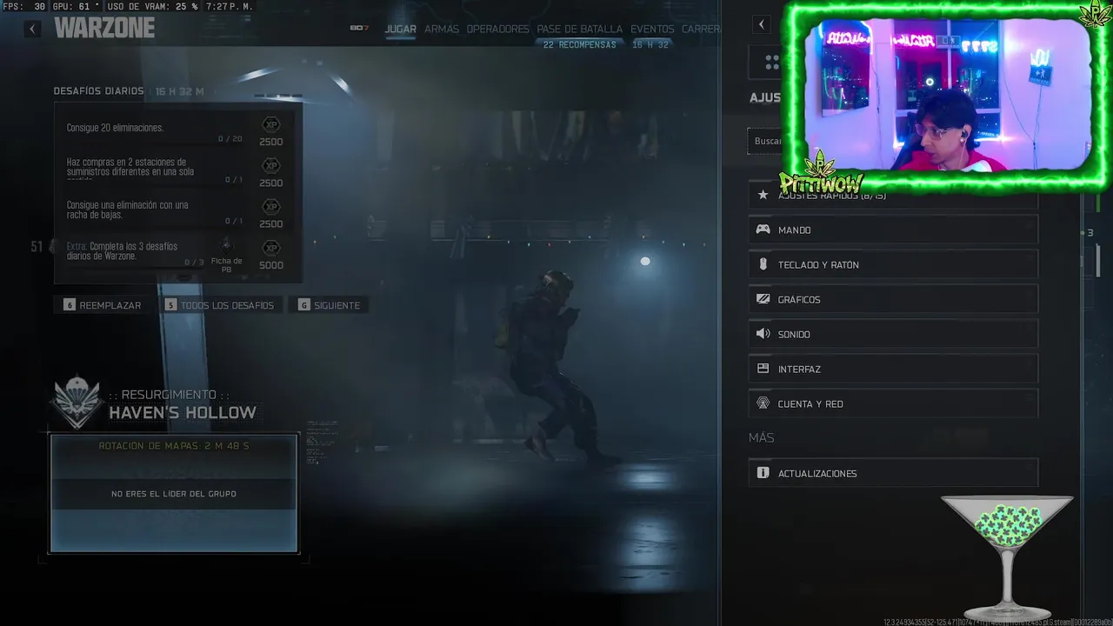Open SONIDO settings

tap(893, 334)
